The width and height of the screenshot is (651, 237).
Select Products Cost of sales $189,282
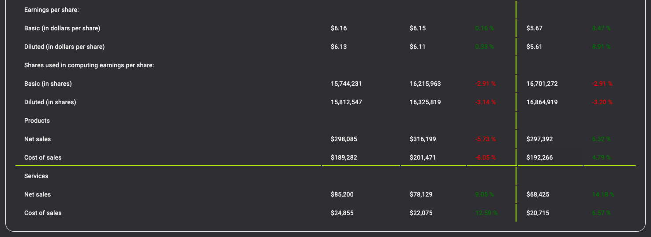[x=344, y=157]
